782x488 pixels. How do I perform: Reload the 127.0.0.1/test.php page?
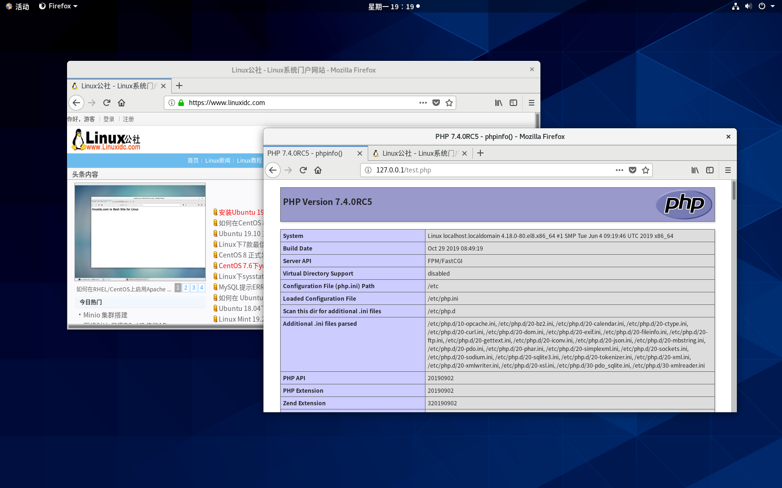point(303,170)
